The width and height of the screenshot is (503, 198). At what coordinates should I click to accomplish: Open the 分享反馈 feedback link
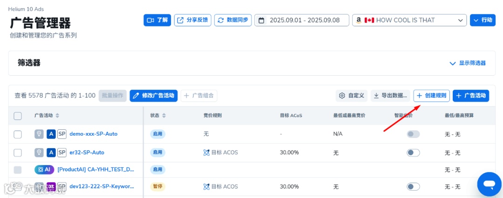(x=192, y=20)
